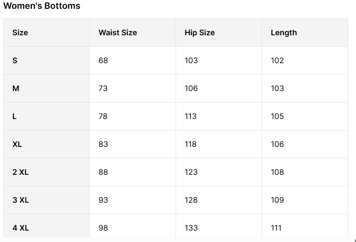
Task: Click the Hip Size column header
Action: click(x=200, y=33)
